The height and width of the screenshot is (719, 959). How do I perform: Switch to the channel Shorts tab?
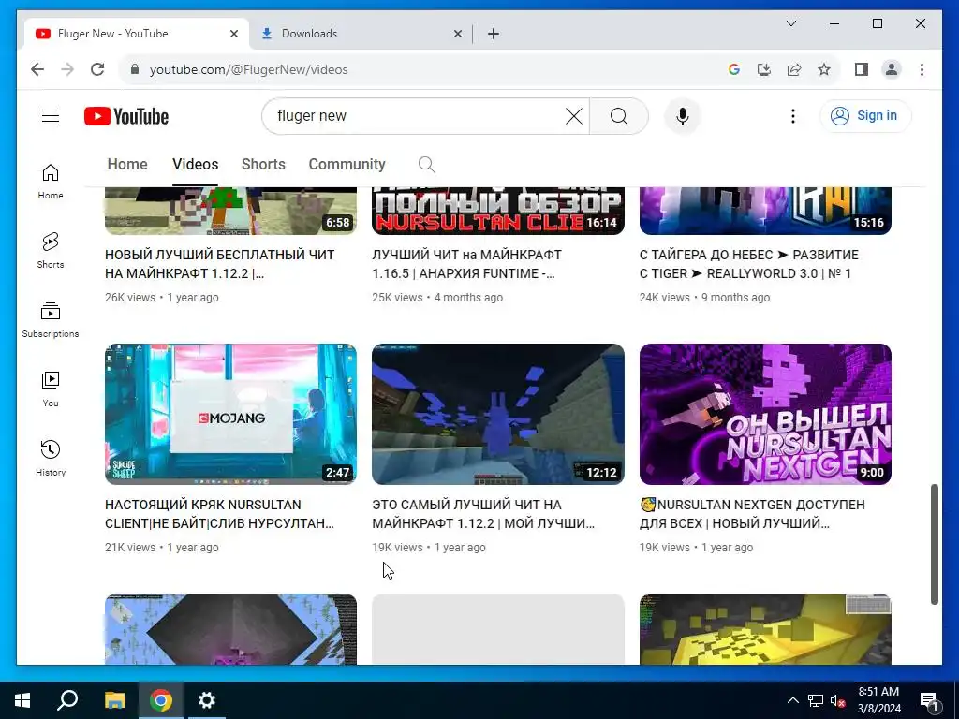coord(263,165)
